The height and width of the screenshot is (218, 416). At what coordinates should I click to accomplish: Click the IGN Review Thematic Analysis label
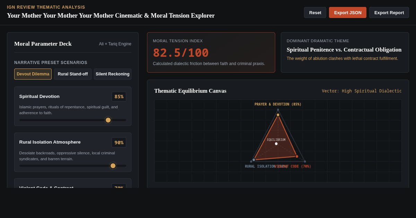(46, 7)
